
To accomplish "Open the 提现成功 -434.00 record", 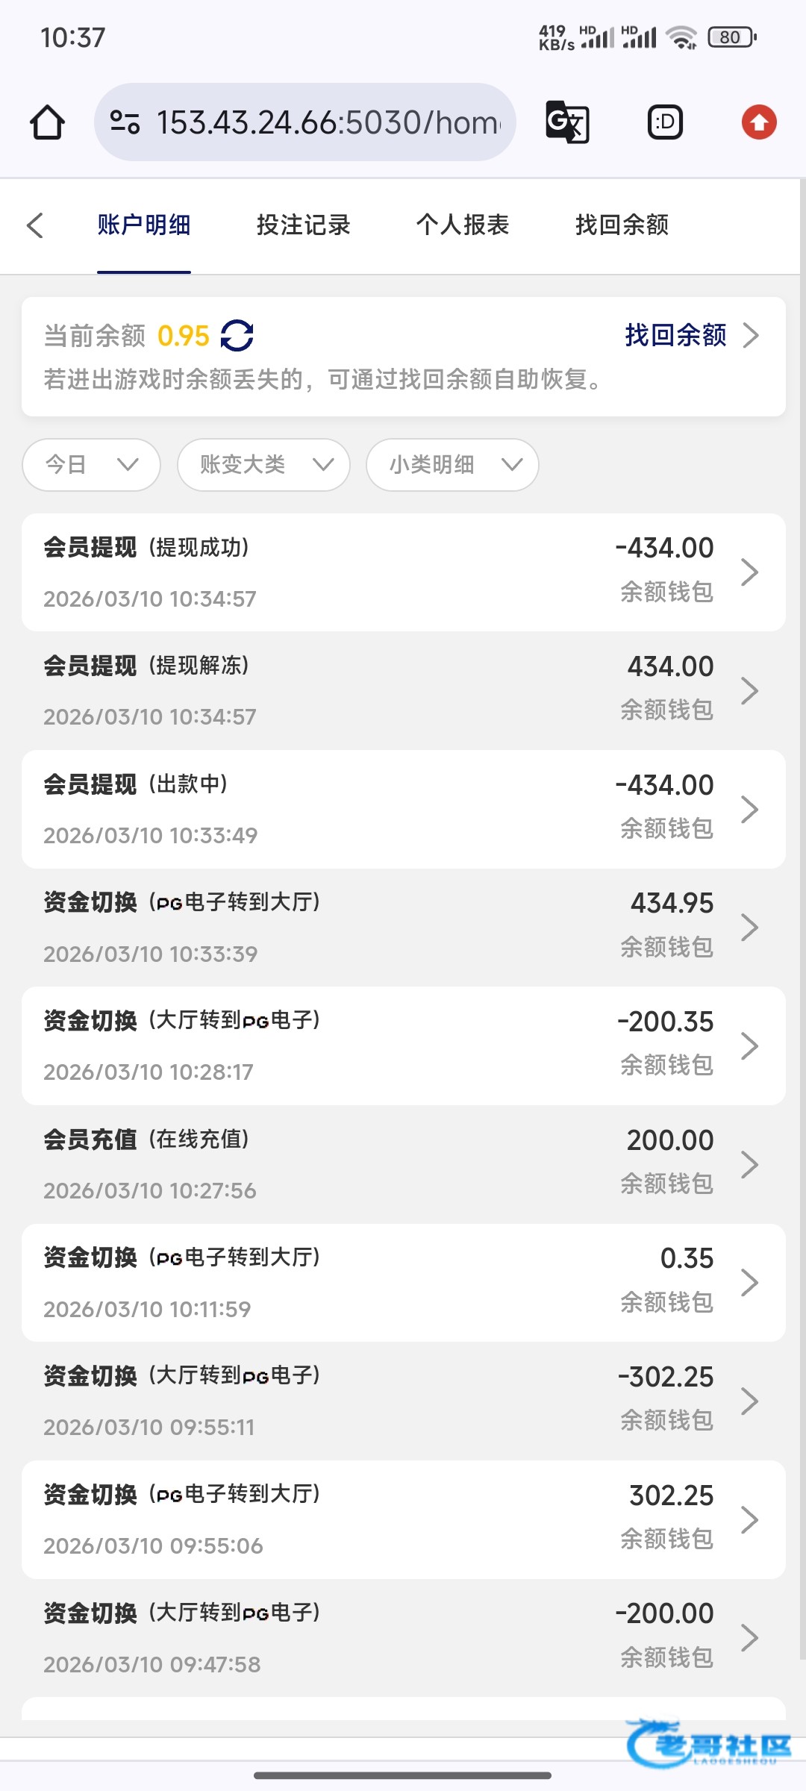I will coord(403,572).
